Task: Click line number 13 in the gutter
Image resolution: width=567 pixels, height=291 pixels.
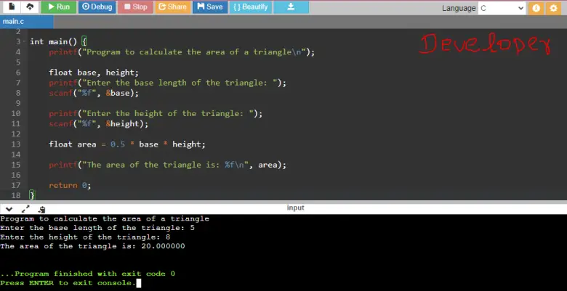Action: click(16, 144)
